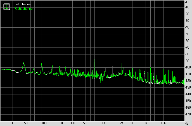Click the '-120' dB axis value
The image size is (192, 126).
click(188, 81)
